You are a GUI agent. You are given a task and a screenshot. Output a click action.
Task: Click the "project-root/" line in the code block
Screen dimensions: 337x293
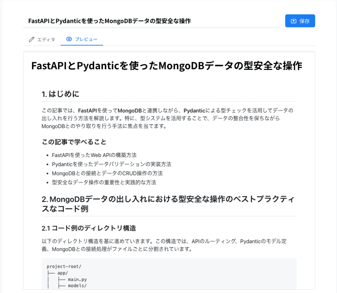(64, 266)
